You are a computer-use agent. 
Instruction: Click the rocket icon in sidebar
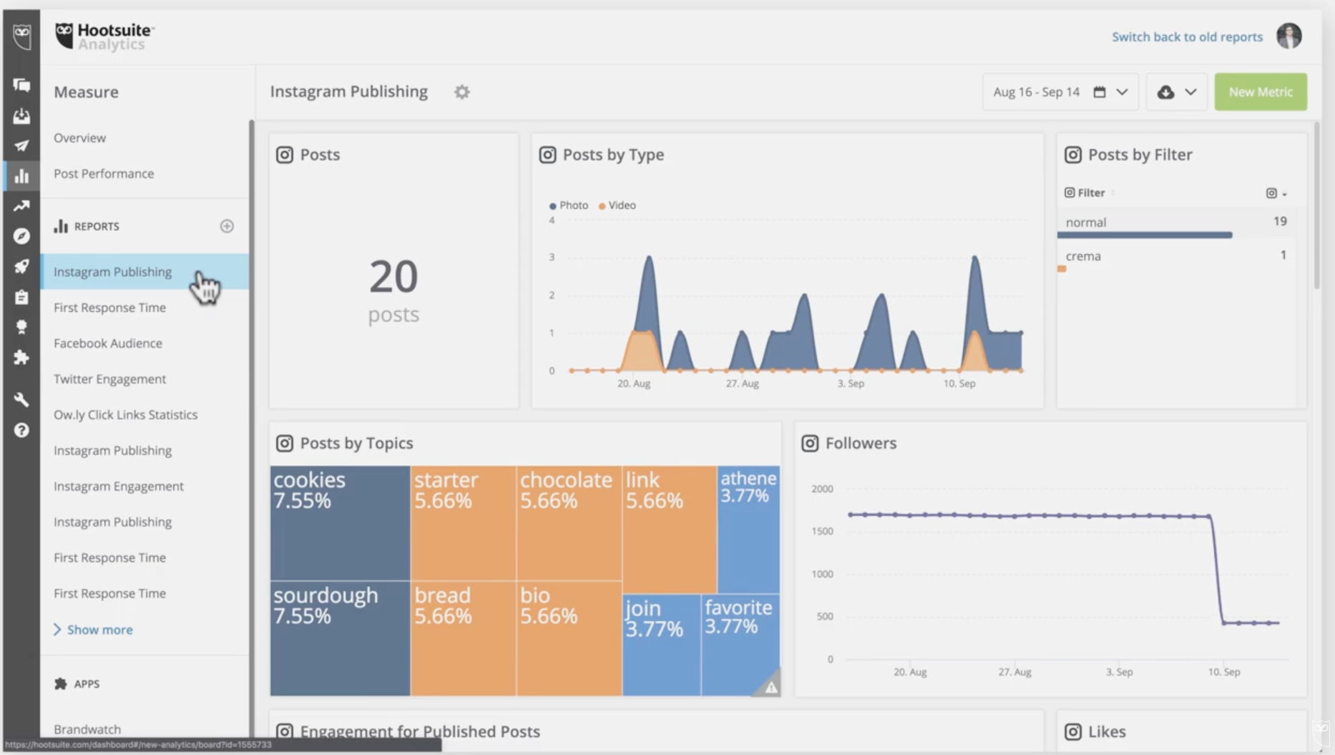pyautogui.click(x=21, y=267)
